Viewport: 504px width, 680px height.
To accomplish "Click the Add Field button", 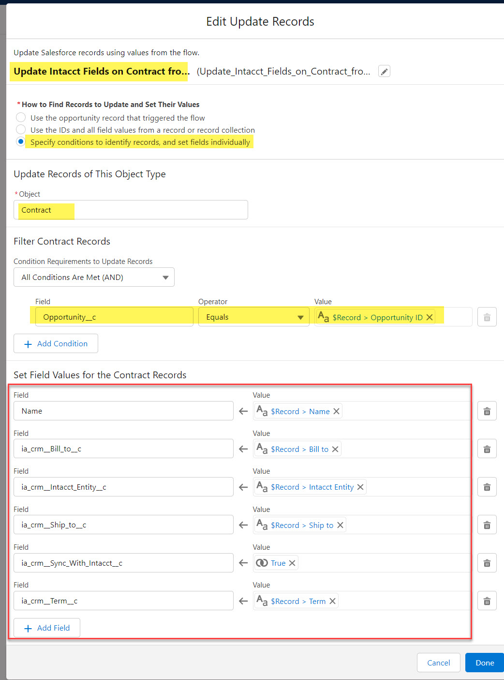I will 47,628.
